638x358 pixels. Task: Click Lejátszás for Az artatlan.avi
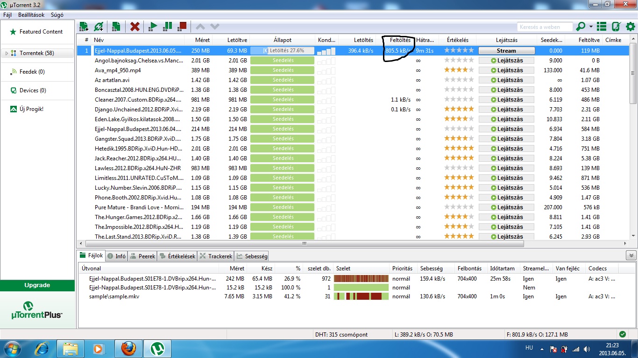pyautogui.click(x=506, y=80)
